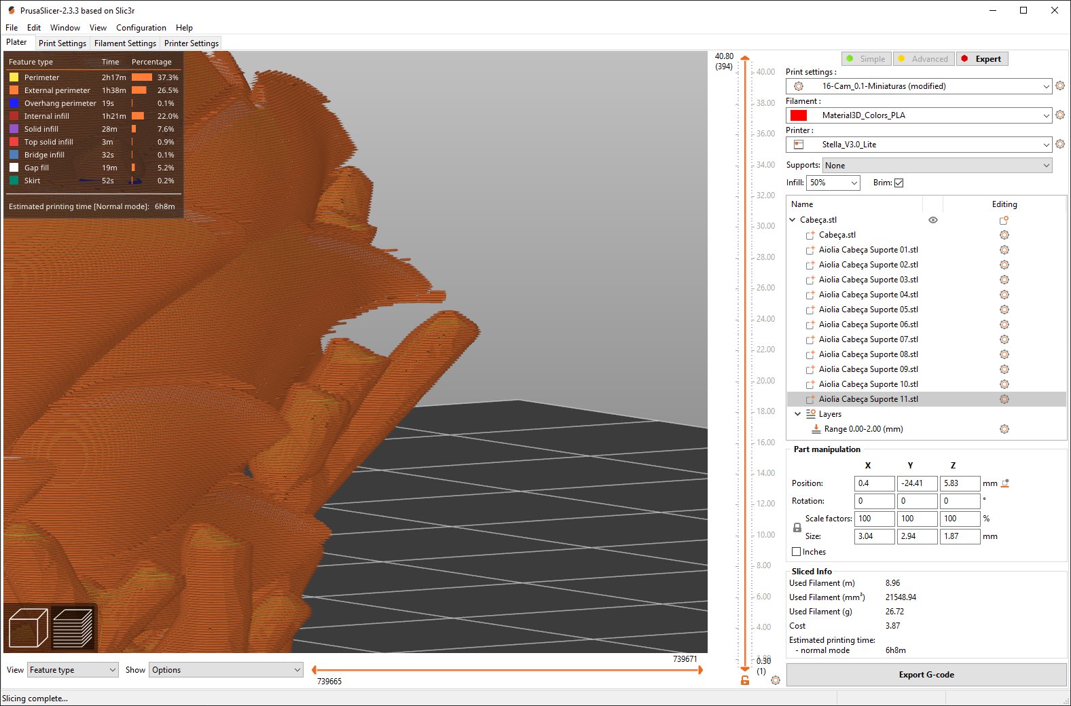This screenshot has width=1071, height=706.
Task: Switch to Print Settings tab
Action: 62,43
